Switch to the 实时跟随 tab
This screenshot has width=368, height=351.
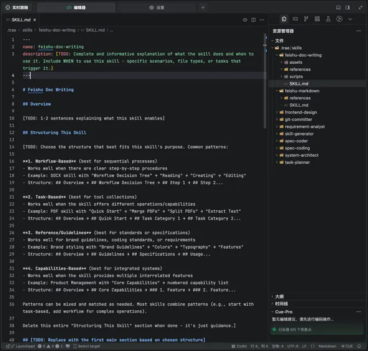[17, 7]
